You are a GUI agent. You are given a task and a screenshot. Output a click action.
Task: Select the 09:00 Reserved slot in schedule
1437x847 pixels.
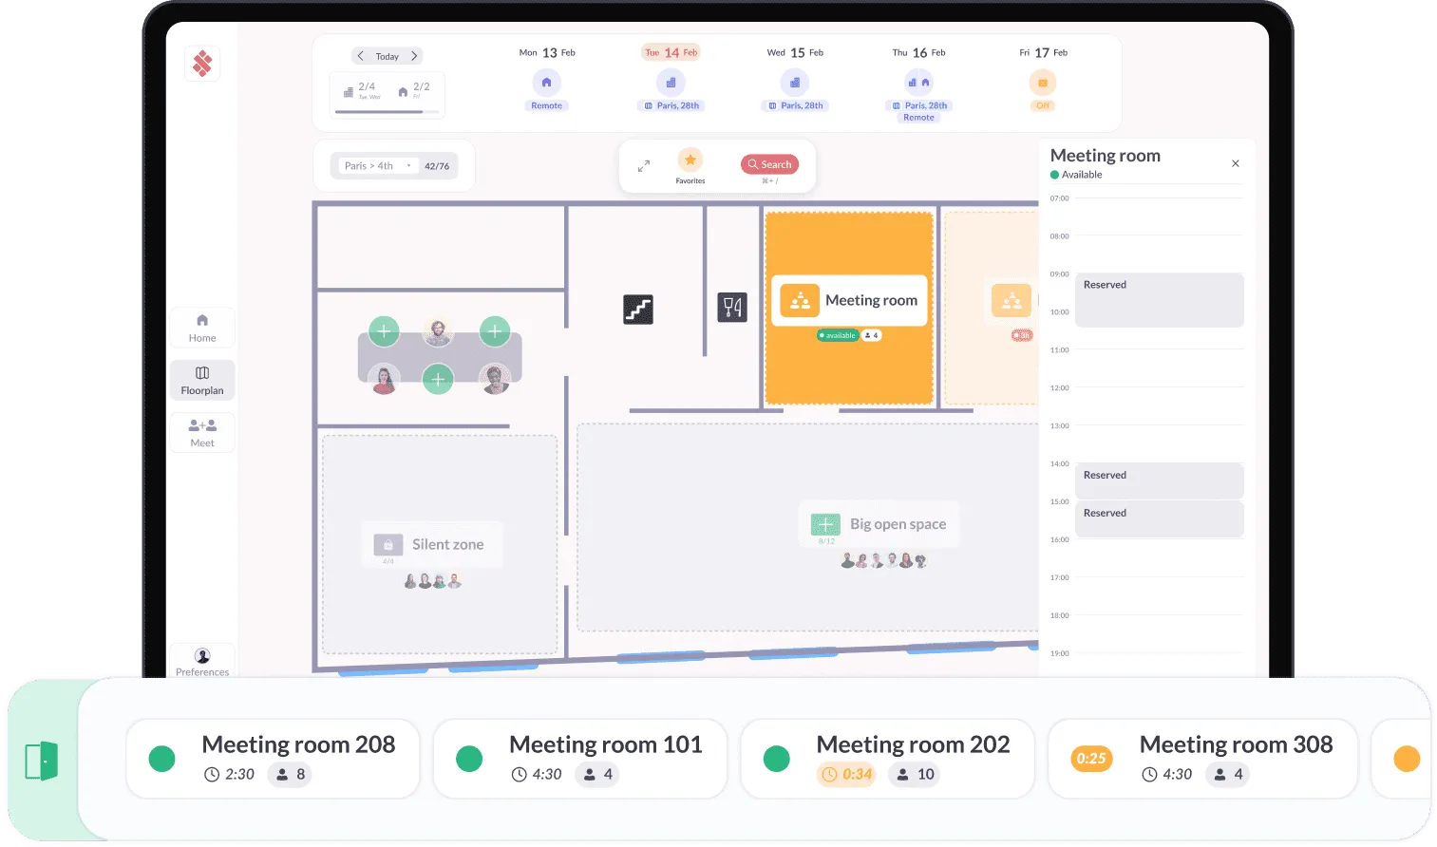point(1160,300)
